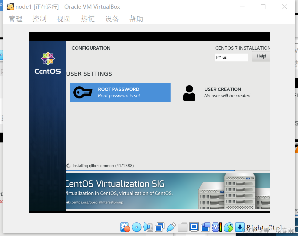This screenshot has height=236, width=298.
Task: Click the CentOS Virtualization SIG banner
Action: click(x=168, y=191)
